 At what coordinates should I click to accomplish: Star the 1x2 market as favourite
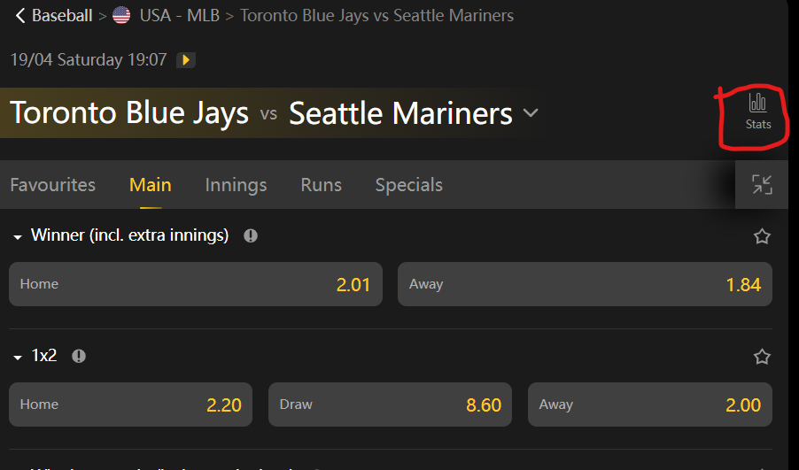762,357
